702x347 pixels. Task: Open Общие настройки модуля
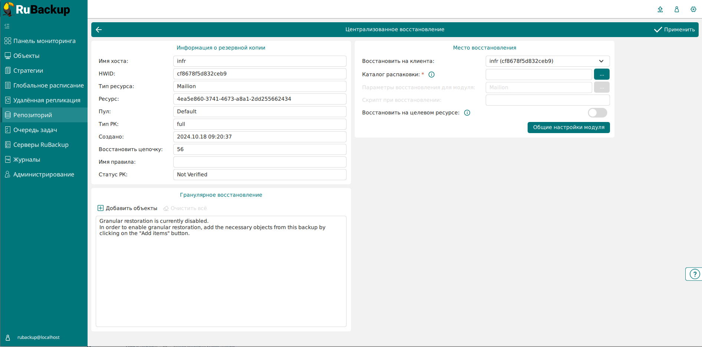568,127
